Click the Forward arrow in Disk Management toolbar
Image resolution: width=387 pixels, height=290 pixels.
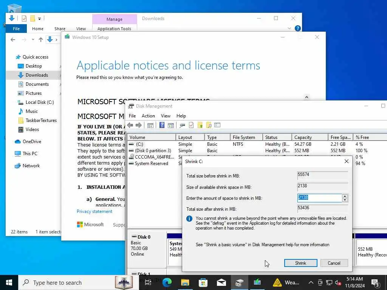click(x=138, y=125)
